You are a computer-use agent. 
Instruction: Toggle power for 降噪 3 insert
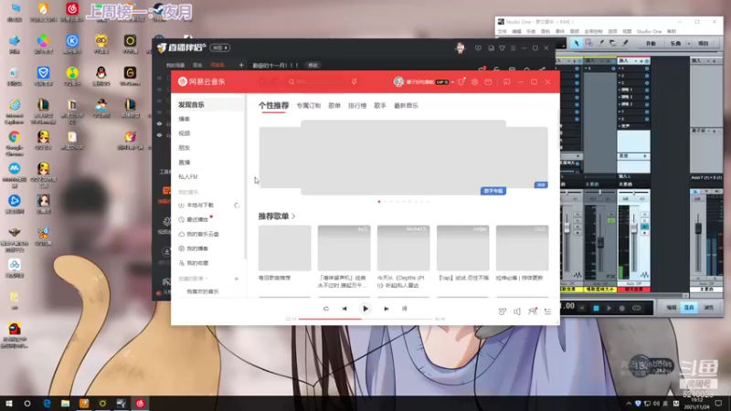(647, 104)
